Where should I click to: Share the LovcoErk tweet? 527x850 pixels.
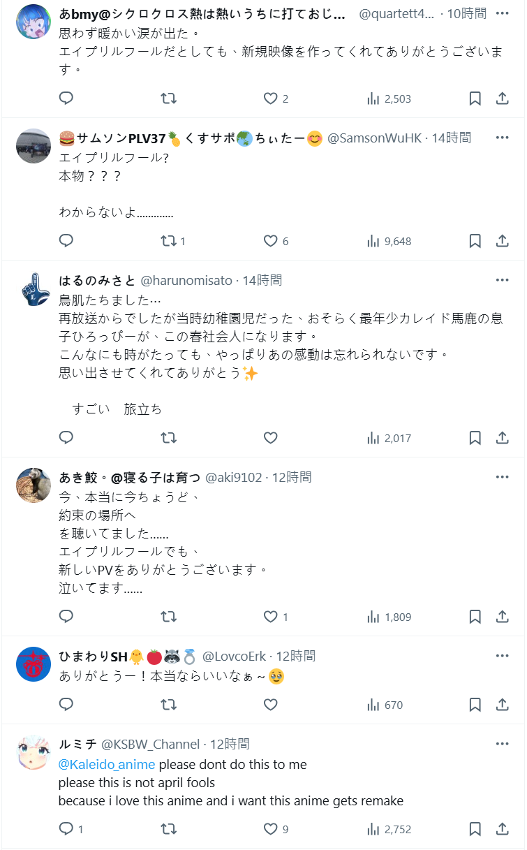(x=502, y=705)
